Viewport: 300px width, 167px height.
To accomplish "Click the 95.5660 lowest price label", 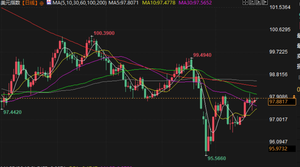I will point(217,158).
